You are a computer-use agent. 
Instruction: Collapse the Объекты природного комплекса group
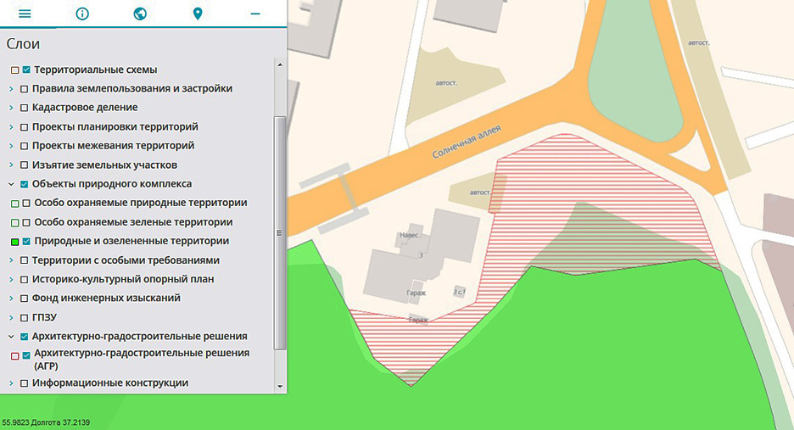tap(12, 184)
